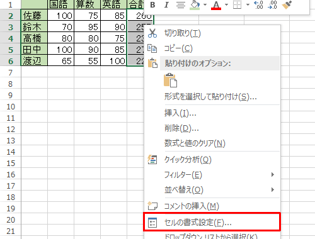Apply the red font color
This screenshot has width=315, height=239.
216,5
